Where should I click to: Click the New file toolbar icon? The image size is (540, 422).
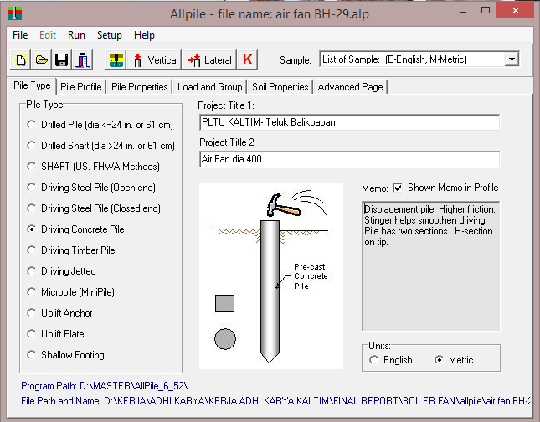point(20,60)
